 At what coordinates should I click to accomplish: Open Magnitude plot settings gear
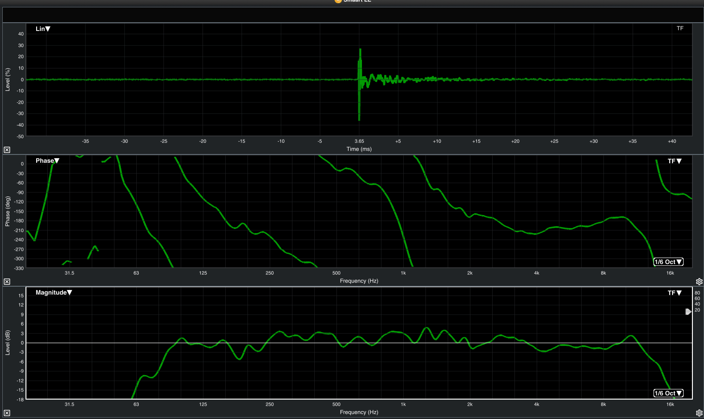pos(699,413)
